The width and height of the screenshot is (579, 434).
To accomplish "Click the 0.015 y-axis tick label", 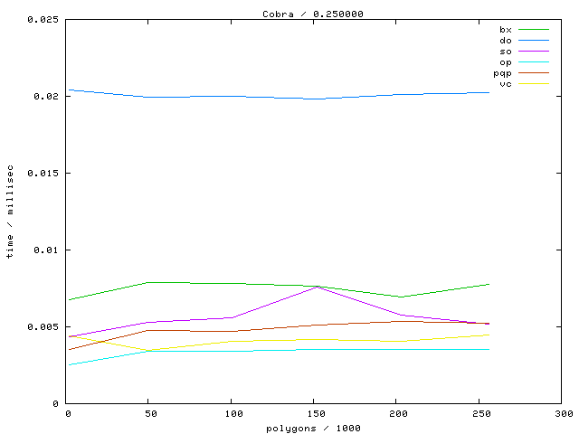I will tap(44, 173).
